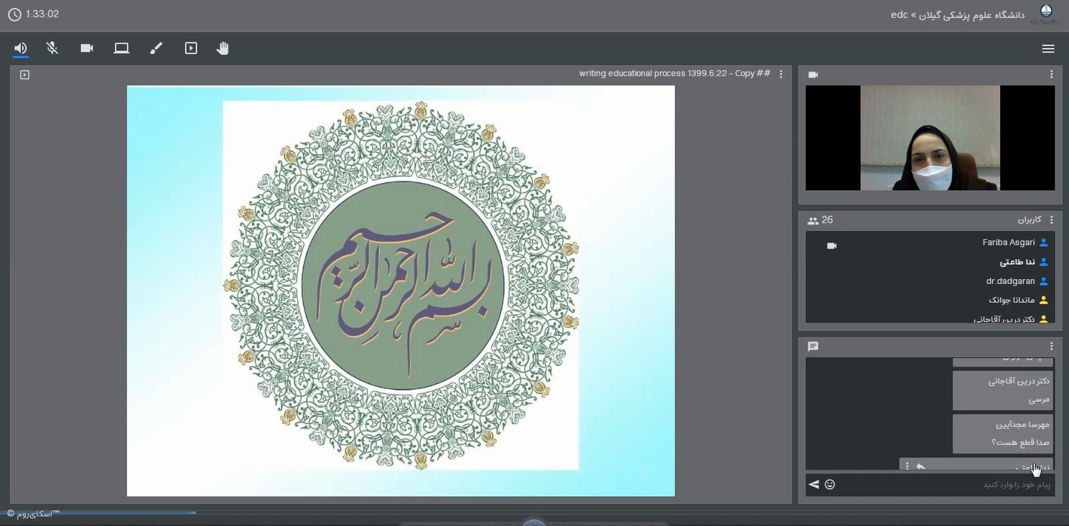Open the video panel three-dot options menu

1051,75
